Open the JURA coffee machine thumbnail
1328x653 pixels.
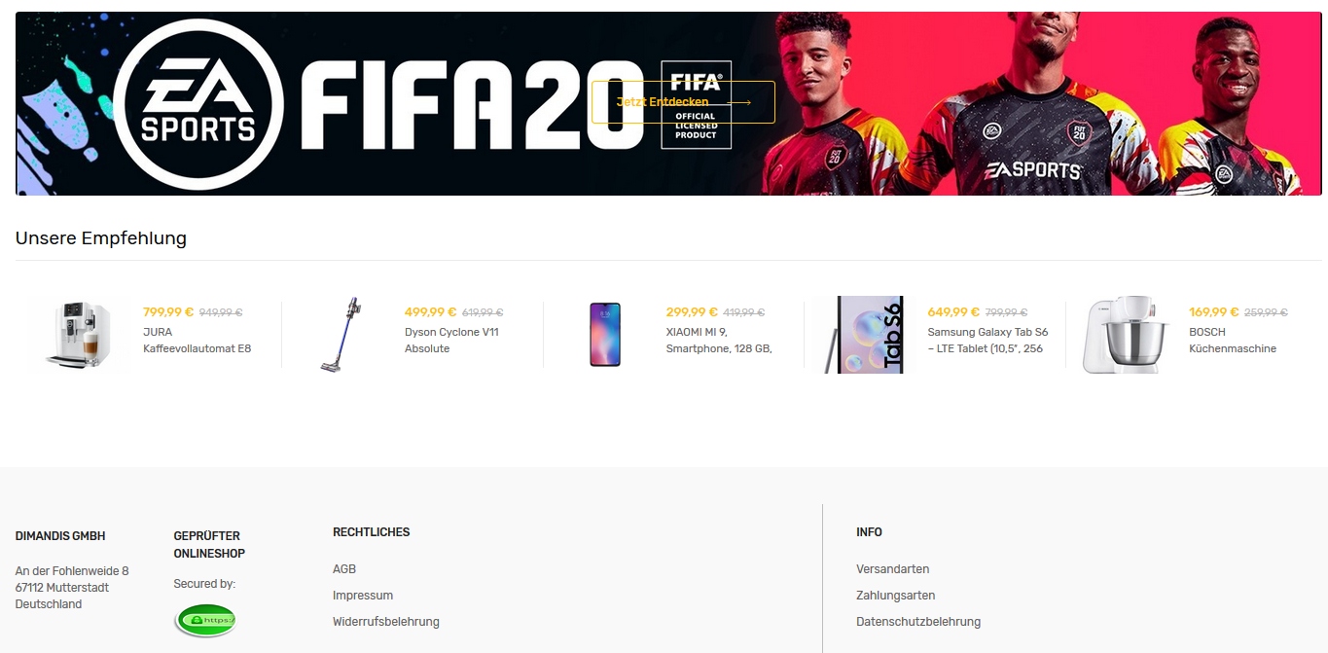(x=82, y=335)
